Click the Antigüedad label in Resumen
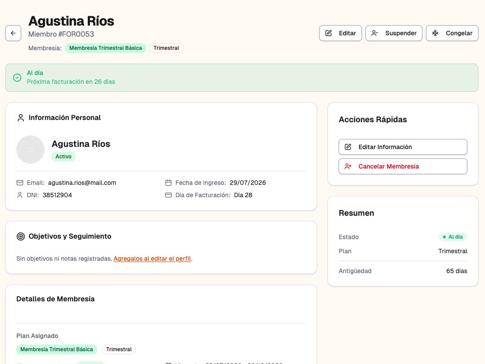 pyautogui.click(x=355, y=271)
